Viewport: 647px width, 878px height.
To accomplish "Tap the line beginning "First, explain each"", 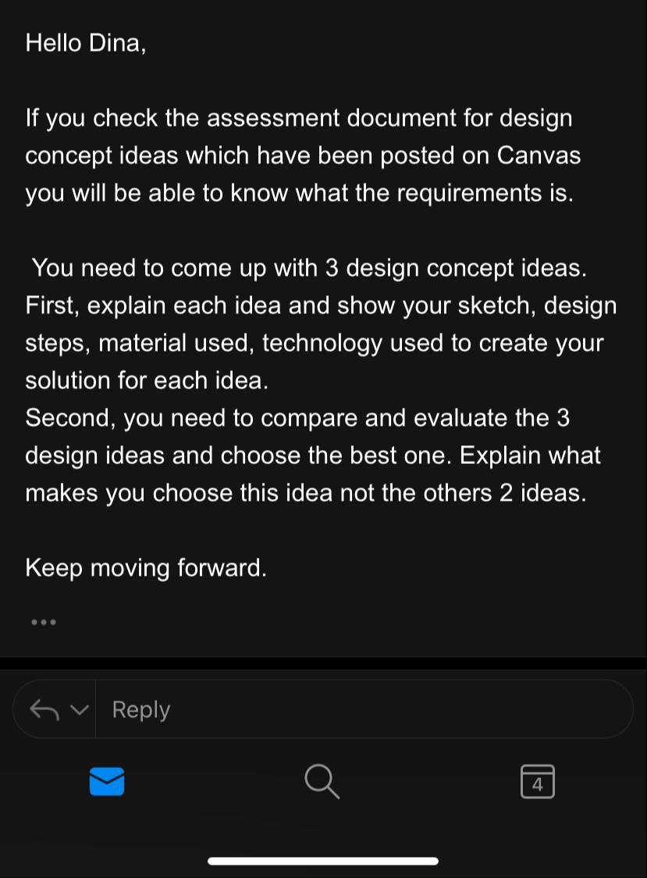I will (322, 305).
